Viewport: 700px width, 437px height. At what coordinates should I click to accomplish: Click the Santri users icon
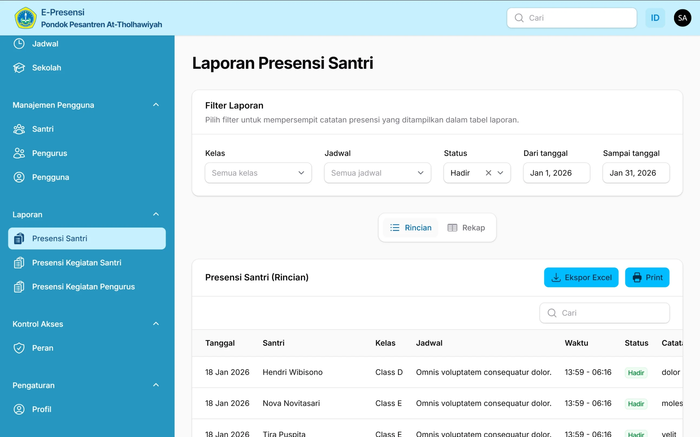[x=19, y=129]
